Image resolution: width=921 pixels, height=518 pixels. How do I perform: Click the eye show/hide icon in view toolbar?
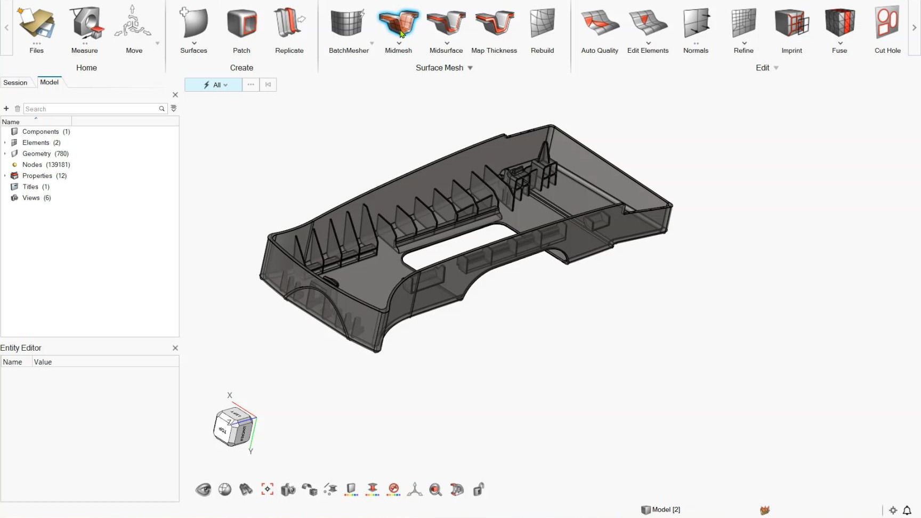[203, 489]
